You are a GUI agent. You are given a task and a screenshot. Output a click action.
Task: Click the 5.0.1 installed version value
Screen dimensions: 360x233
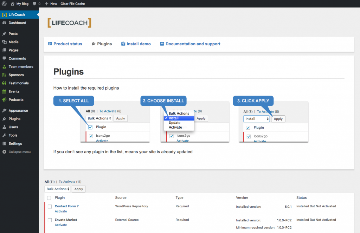(x=288, y=207)
